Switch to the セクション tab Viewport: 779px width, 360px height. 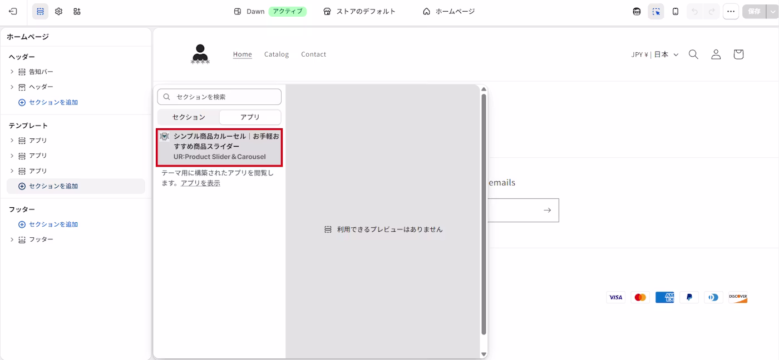point(189,117)
